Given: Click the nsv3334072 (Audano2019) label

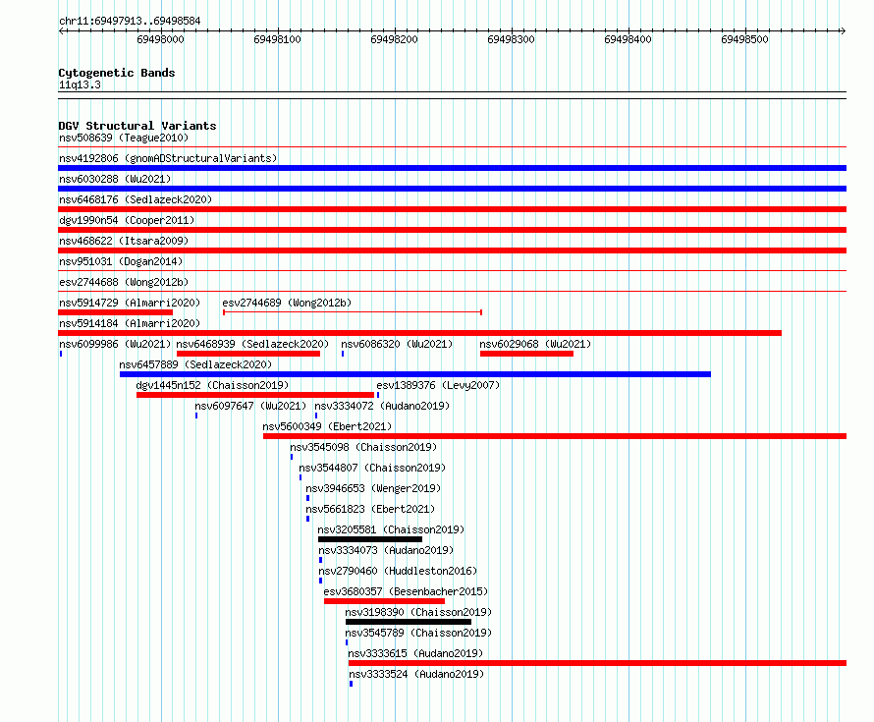Looking at the screenshot, I should [382, 406].
